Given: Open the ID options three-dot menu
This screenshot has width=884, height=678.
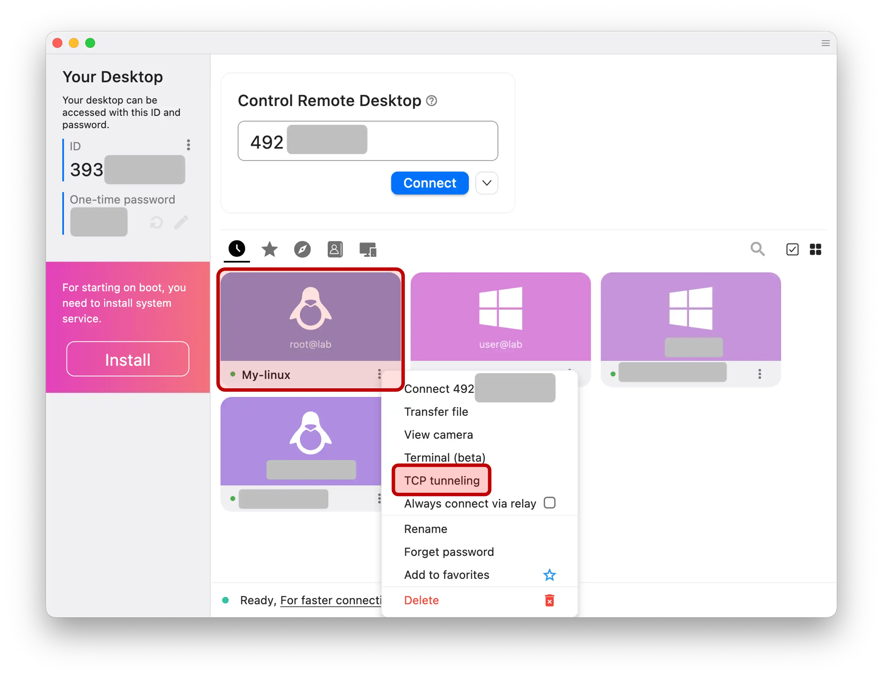Looking at the screenshot, I should pos(188,145).
